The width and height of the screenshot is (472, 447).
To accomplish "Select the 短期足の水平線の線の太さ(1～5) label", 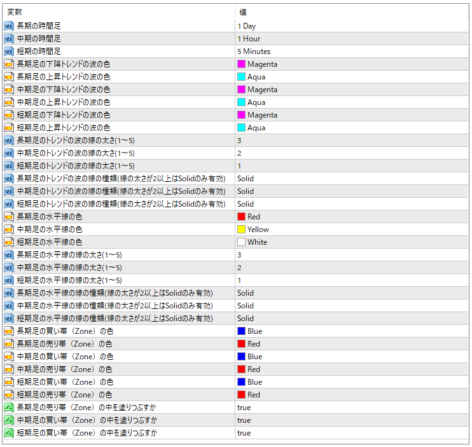I will [69, 280].
